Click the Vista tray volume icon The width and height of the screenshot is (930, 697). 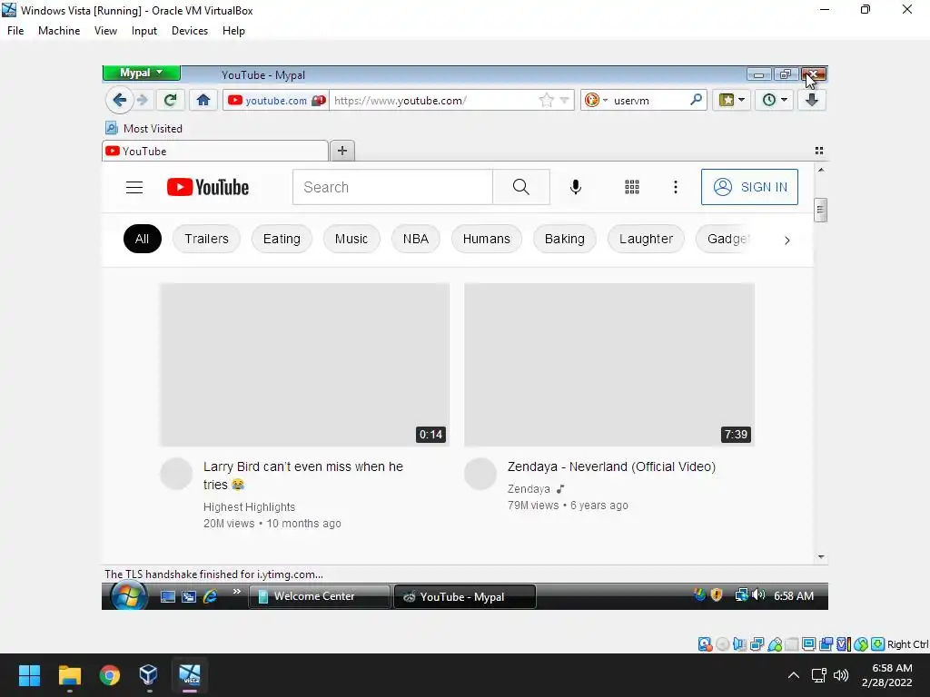[758, 594]
